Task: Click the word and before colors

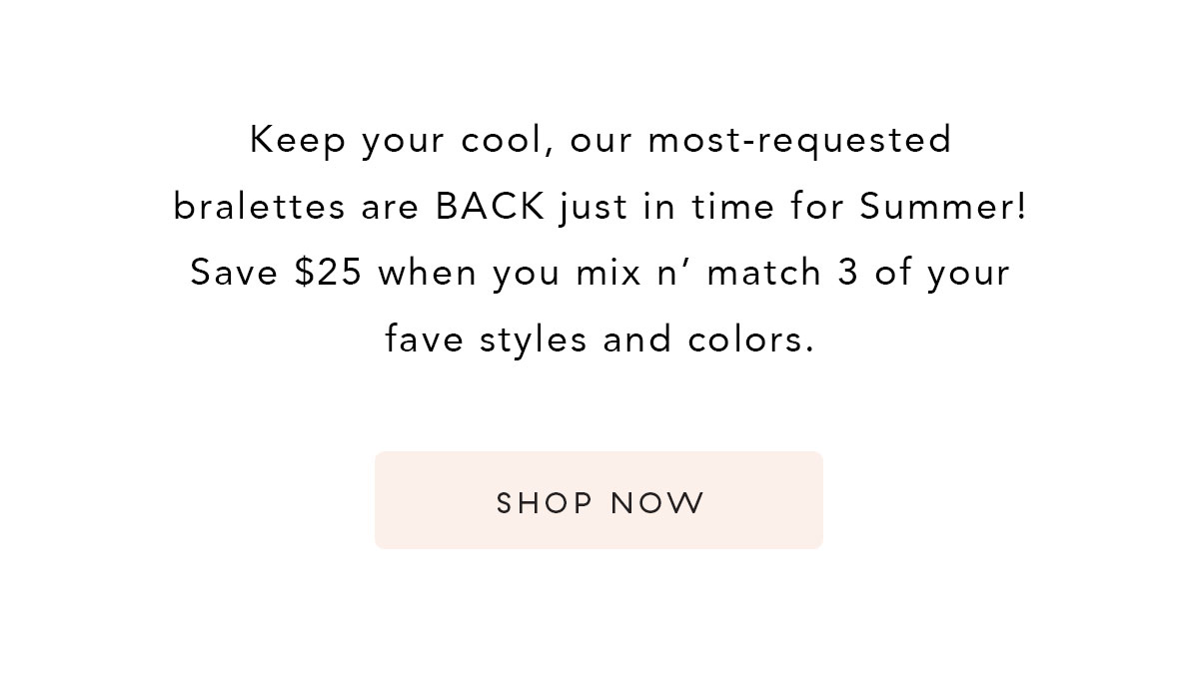Action: 637,340
